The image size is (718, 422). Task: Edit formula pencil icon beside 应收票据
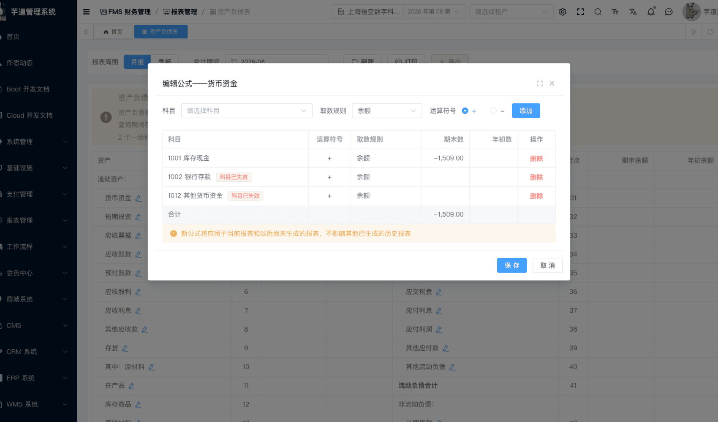pos(138,235)
